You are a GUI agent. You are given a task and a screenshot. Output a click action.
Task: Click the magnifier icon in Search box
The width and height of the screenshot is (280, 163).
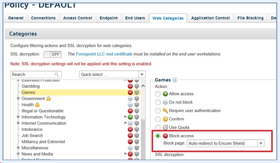click(57, 74)
